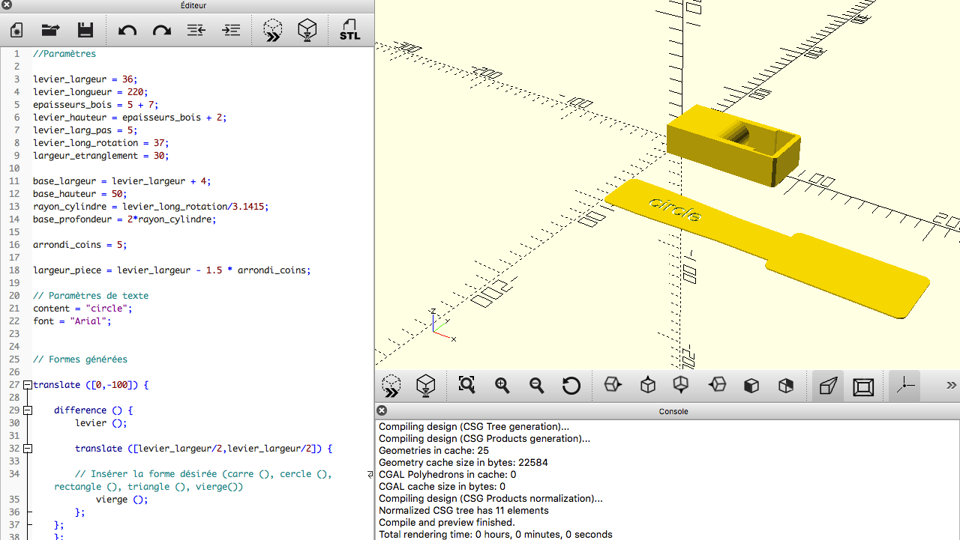Toggle the show axes button
Screen dimensions: 960x540
[905, 385]
